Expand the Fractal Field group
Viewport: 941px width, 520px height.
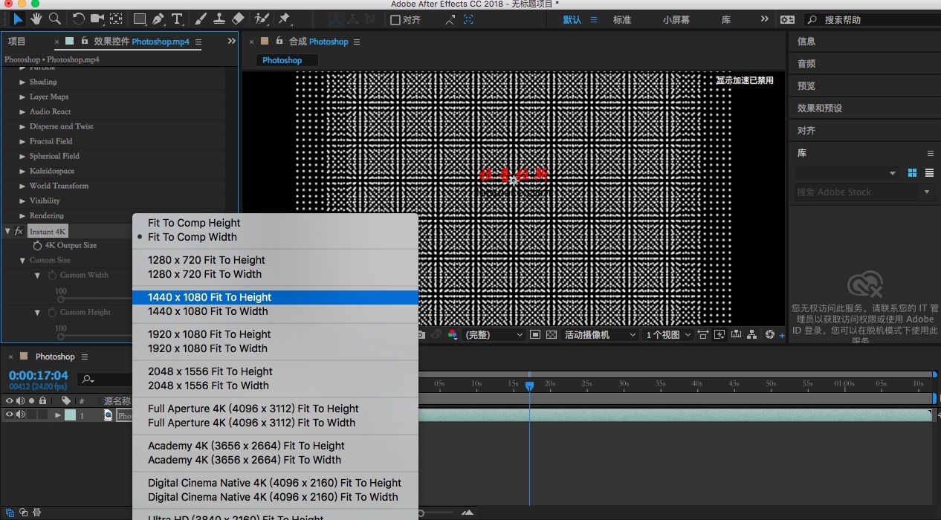click(x=22, y=141)
